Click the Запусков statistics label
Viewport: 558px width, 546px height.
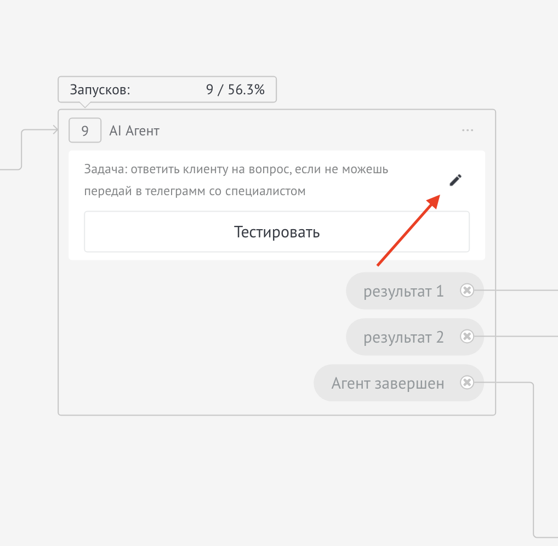pyautogui.click(x=100, y=89)
